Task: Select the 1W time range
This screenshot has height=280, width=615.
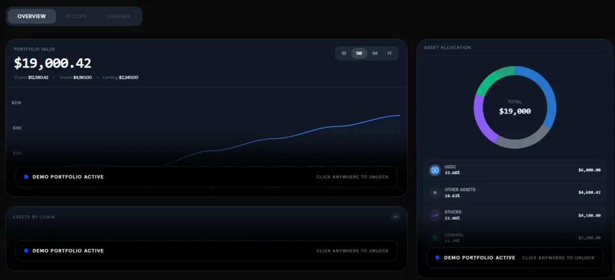Action: pyautogui.click(x=359, y=53)
